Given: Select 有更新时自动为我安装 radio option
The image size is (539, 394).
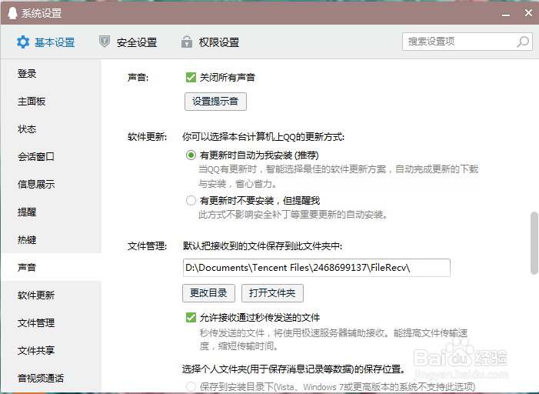Looking at the screenshot, I should point(191,155).
